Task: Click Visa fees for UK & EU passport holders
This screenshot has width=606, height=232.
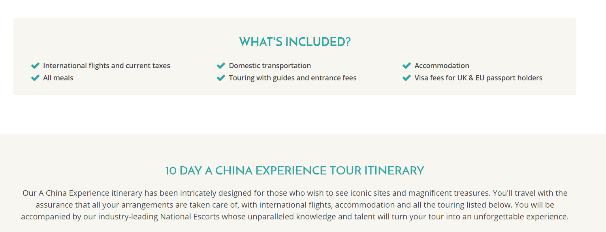Action: tap(478, 78)
